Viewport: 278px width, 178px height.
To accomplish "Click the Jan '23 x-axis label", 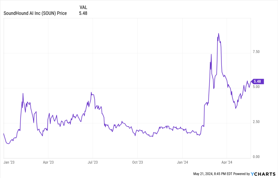I will (9, 163).
